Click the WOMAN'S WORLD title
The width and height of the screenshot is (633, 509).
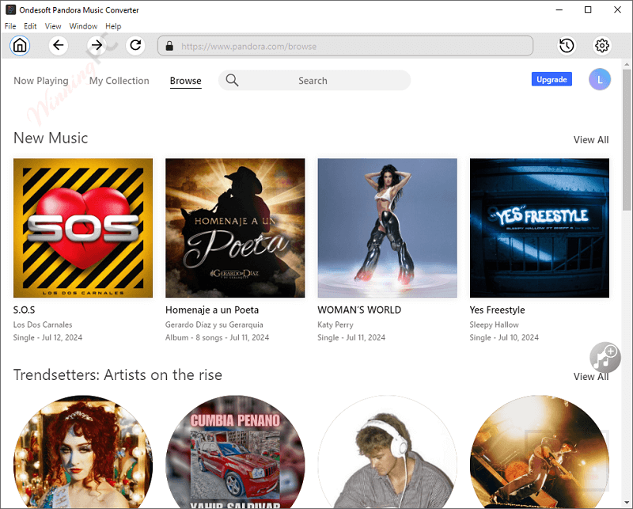359,310
